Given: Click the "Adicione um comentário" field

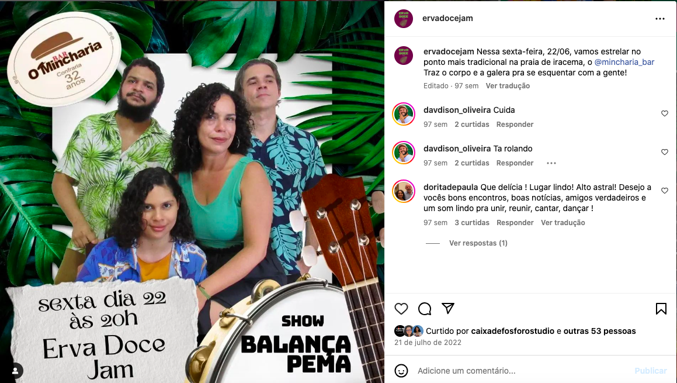Looking at the screenshot, I should pyautogui.click(x=522, y=371).
